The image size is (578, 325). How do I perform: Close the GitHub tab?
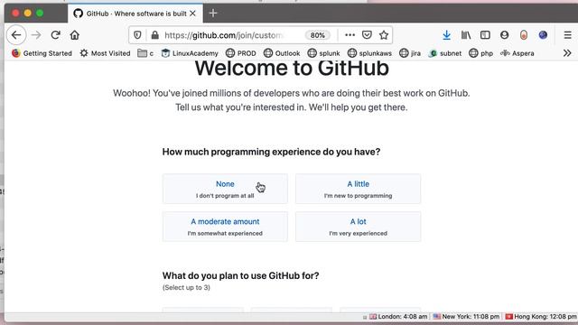coord(192,14)
